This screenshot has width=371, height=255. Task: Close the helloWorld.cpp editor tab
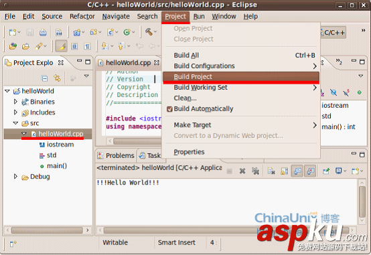coord(157,63)
